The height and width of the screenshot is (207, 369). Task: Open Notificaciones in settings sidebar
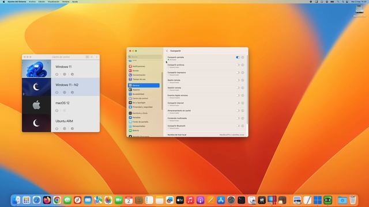point(144,67)
